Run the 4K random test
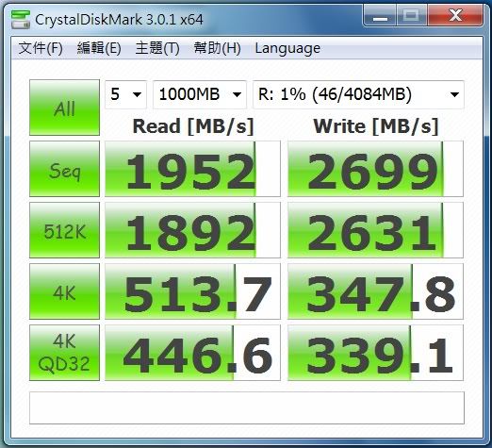Viewport: 492px width, 448px height. click(x=64, y=291)
